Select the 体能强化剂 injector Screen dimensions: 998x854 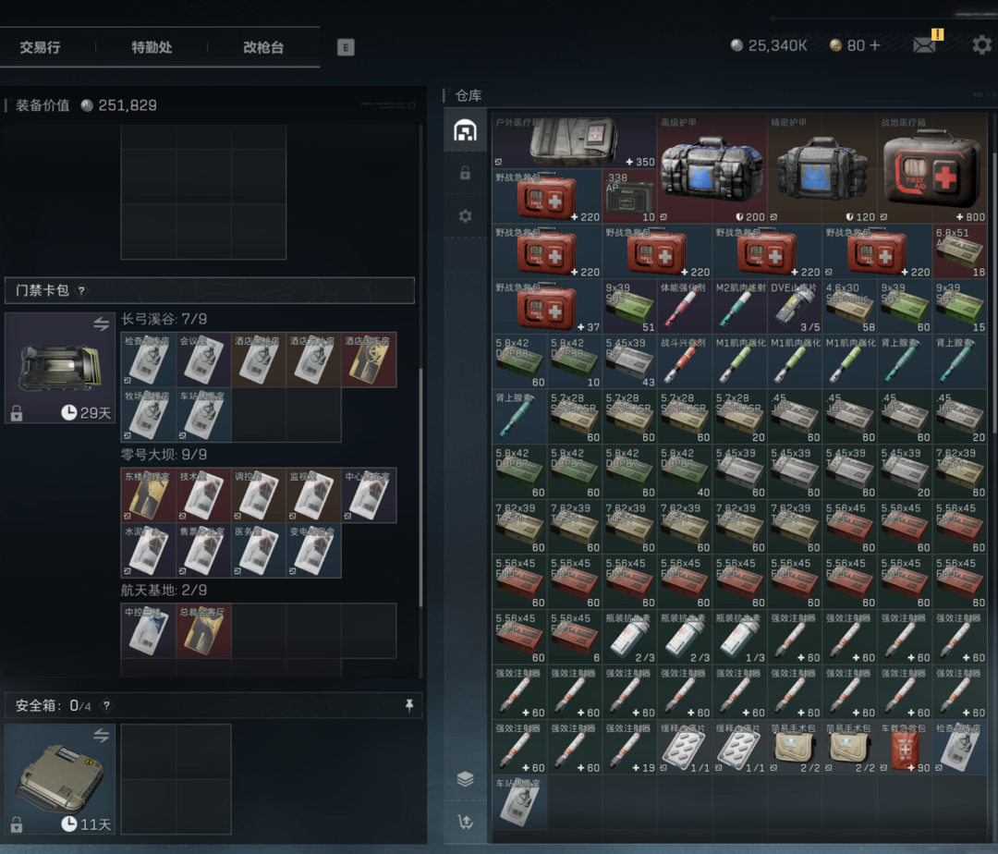684,306
